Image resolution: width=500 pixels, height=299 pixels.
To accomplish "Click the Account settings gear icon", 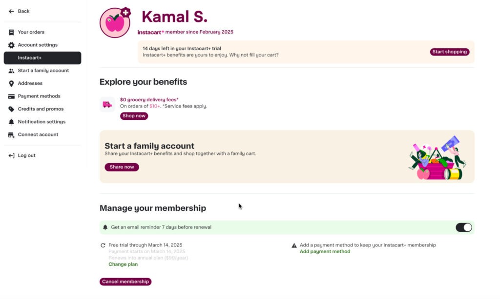I will 11,45.
